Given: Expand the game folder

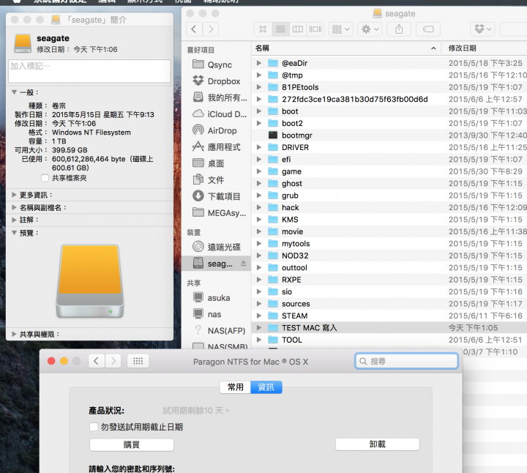Looking at the screenshot, I should [259, 171].
